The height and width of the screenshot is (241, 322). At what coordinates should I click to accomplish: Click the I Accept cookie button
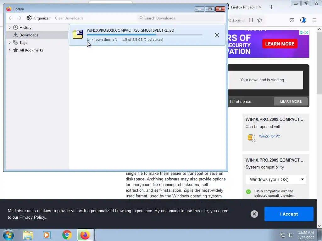coord(289,214)
